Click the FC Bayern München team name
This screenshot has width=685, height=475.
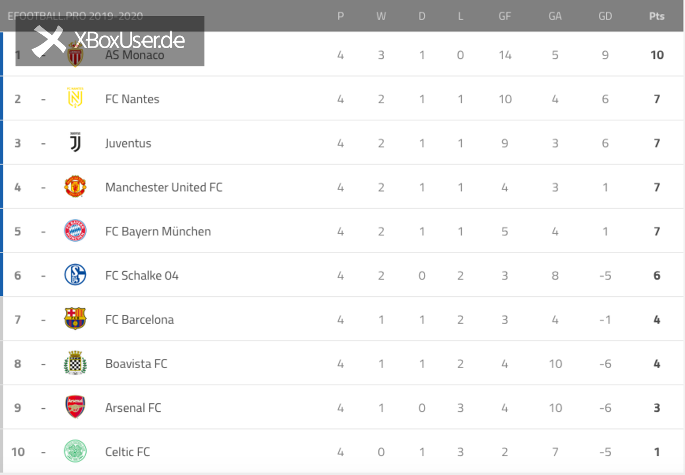click(158, 232)
